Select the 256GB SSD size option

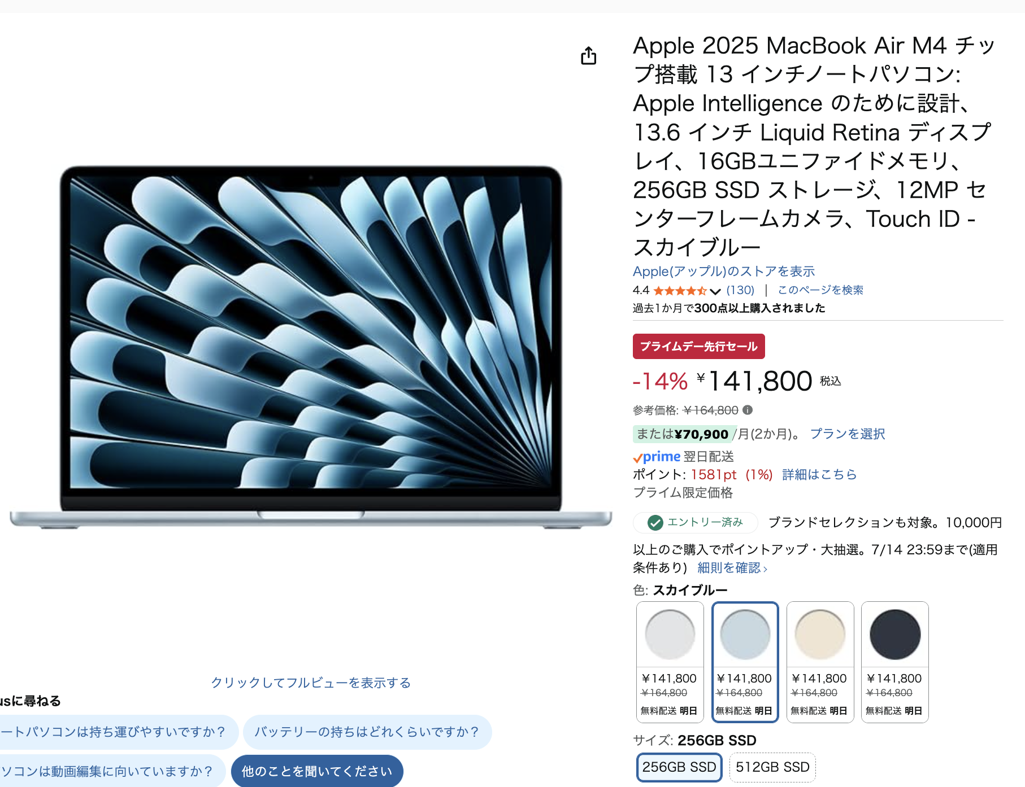click(x=679, y=767)
